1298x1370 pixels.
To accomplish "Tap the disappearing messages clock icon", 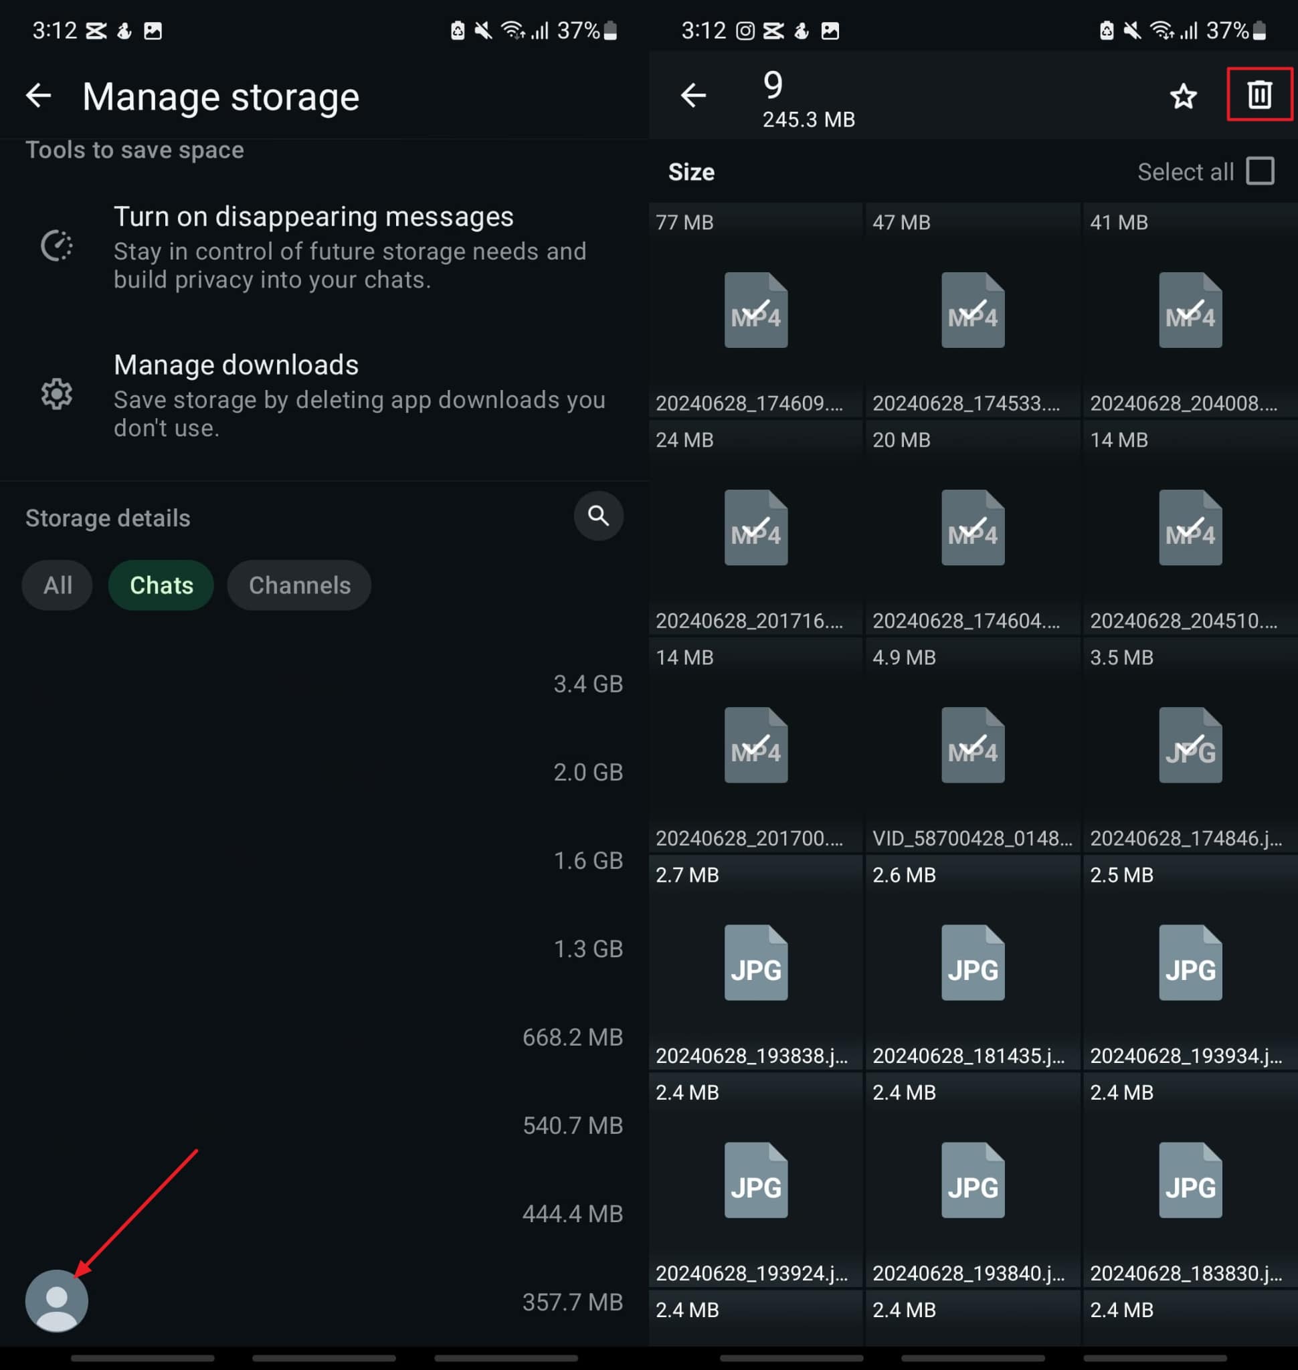I will (x=58, y=246).
